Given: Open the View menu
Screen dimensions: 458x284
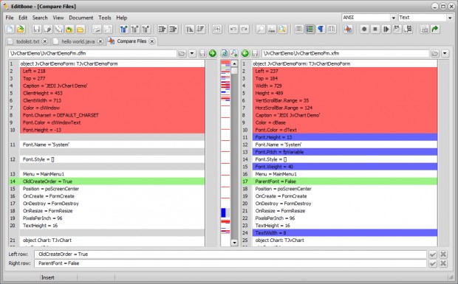Looking at the screenshot, I should 58,18.
